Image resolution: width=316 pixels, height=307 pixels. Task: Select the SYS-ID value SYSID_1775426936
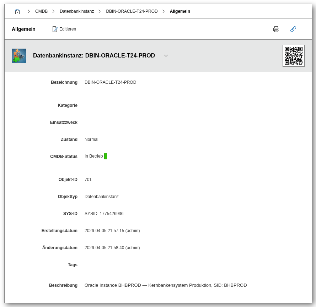pos(104,213)
